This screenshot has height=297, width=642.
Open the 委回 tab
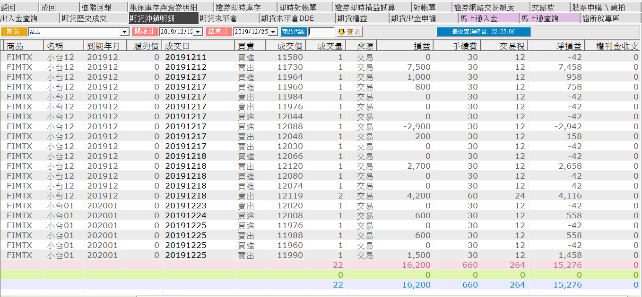(x=19, y=8)
